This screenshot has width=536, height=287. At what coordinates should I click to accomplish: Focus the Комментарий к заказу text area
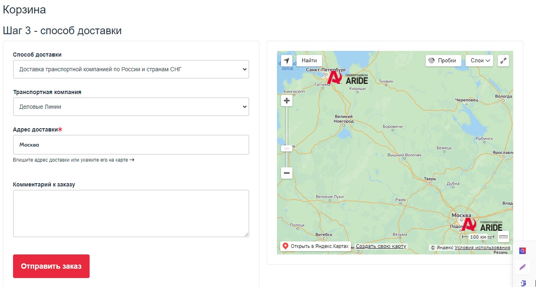(x=131, y=213)
